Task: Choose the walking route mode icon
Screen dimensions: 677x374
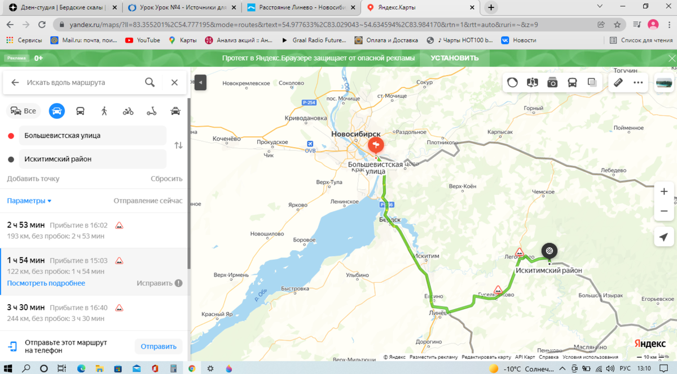Action: [104, 111]
